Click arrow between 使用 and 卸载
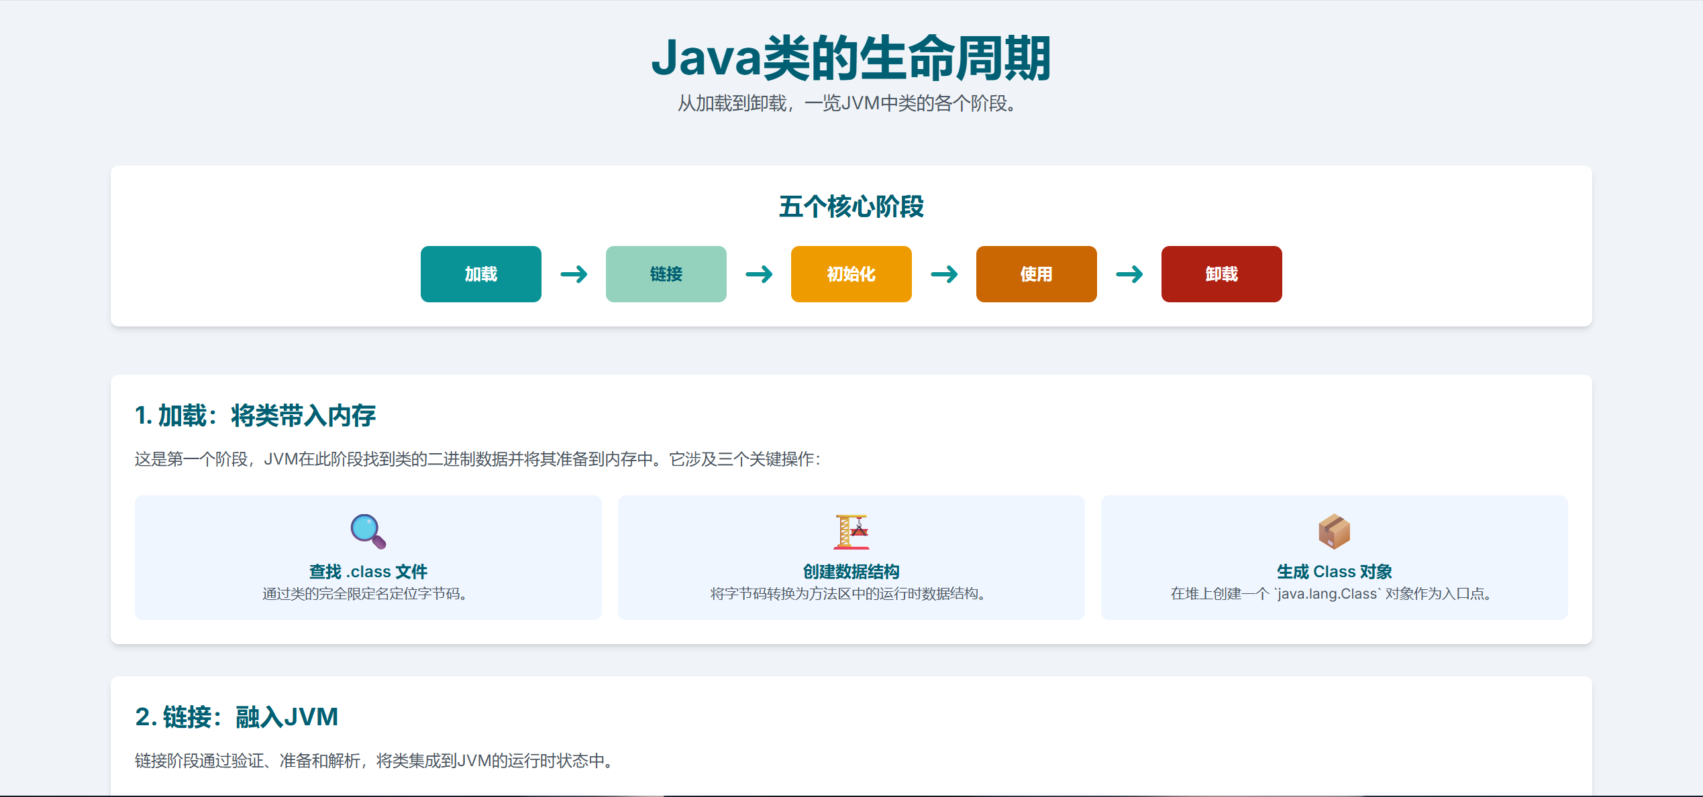1703x797 pixels. point(1129,274)
